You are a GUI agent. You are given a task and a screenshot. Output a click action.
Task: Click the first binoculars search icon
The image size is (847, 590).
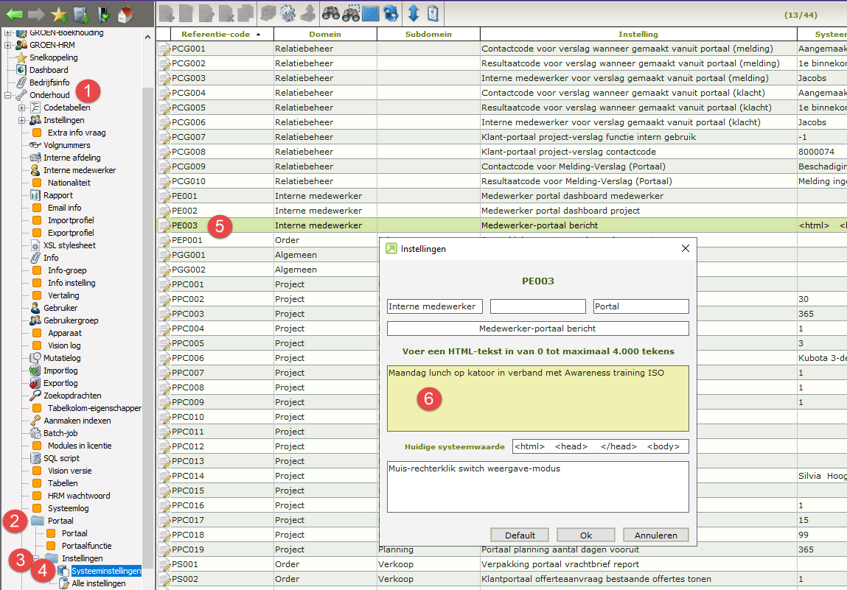[x=330, y=13]
